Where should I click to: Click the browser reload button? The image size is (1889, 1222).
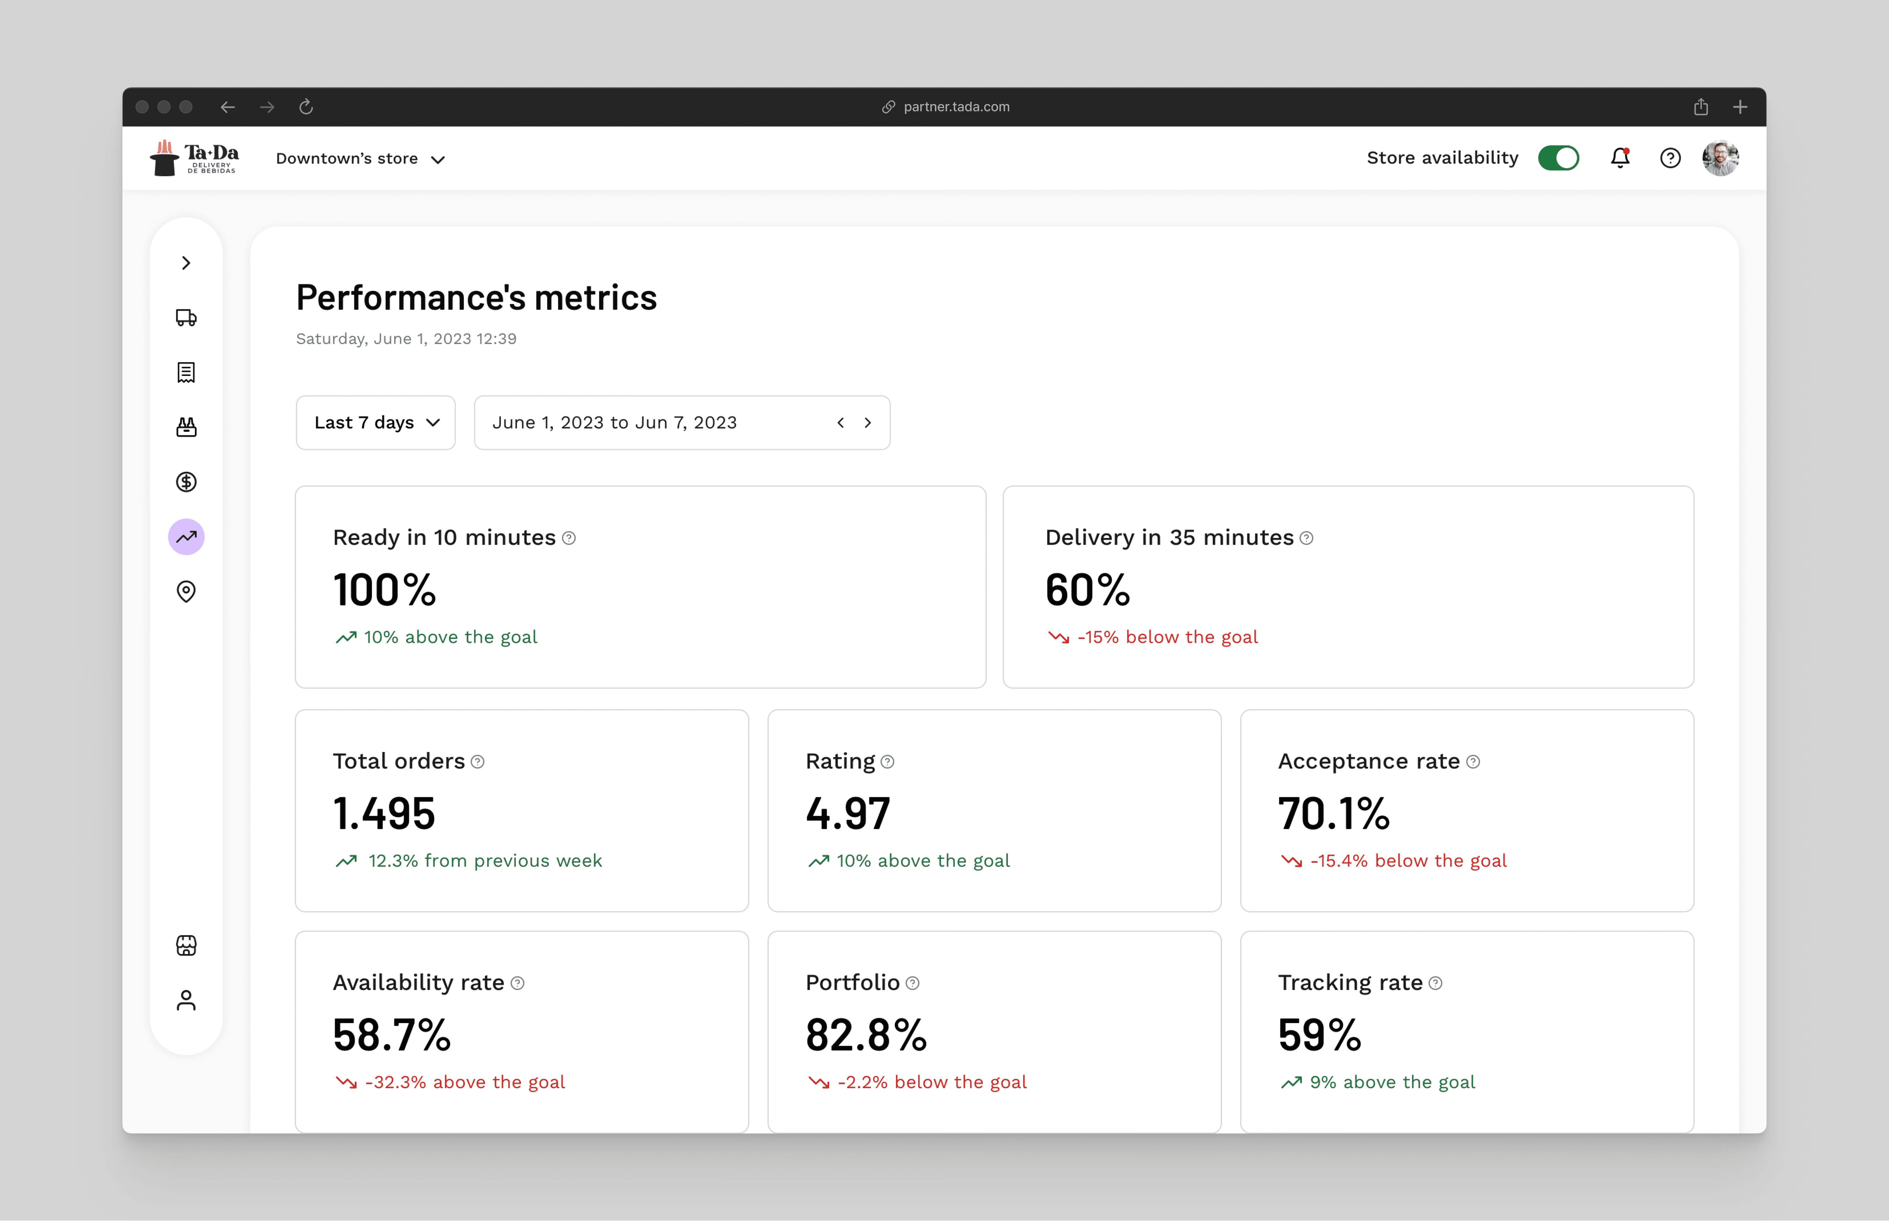306,106
